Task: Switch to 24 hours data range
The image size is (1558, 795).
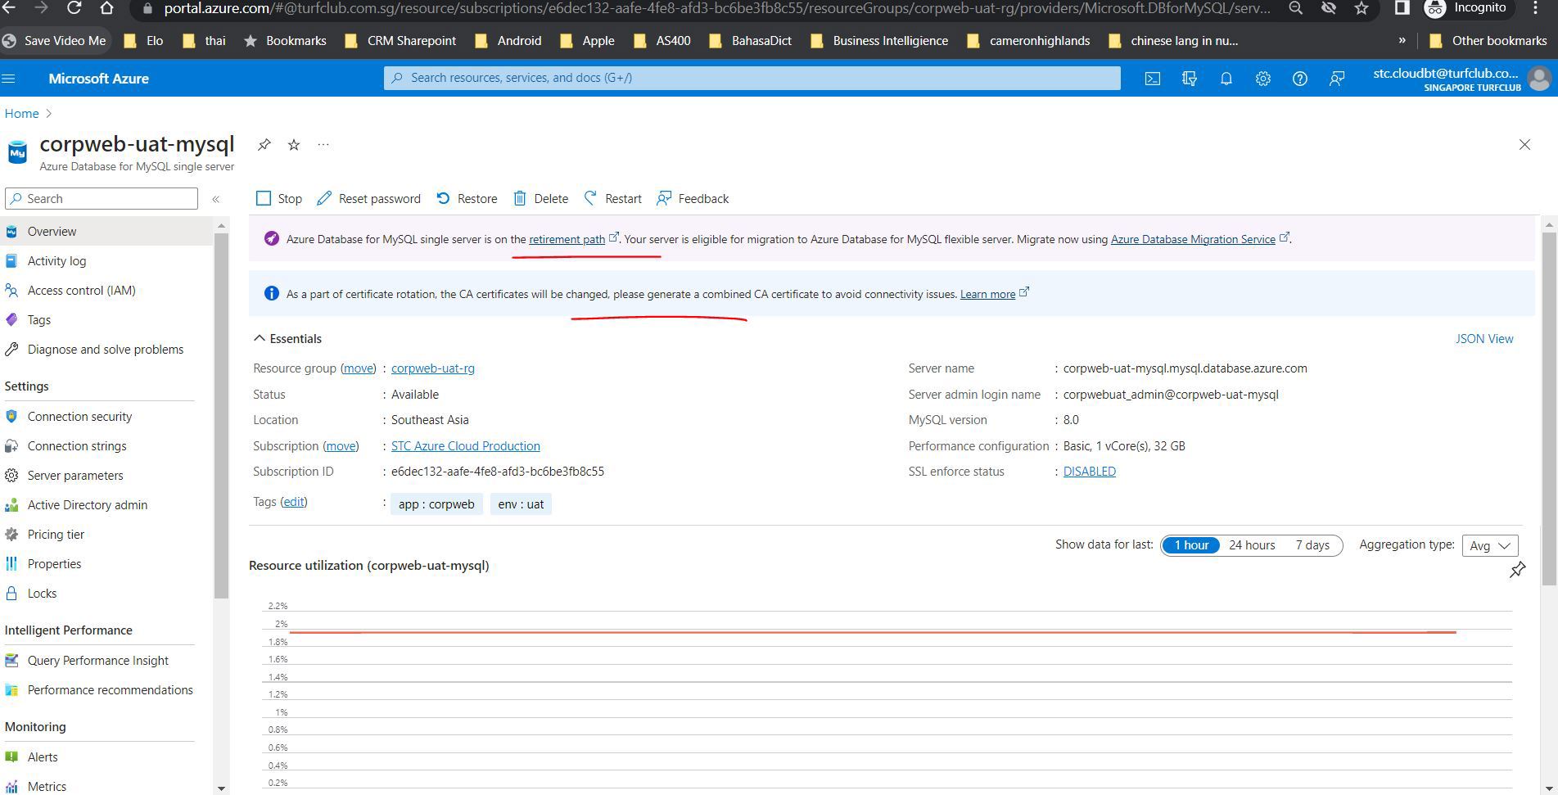Action: pyautogui.click(x=1251, y=544)
